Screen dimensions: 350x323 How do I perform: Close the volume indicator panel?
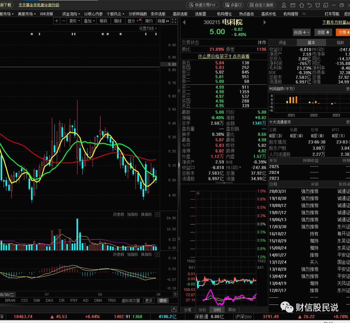(x=157, y=214)
